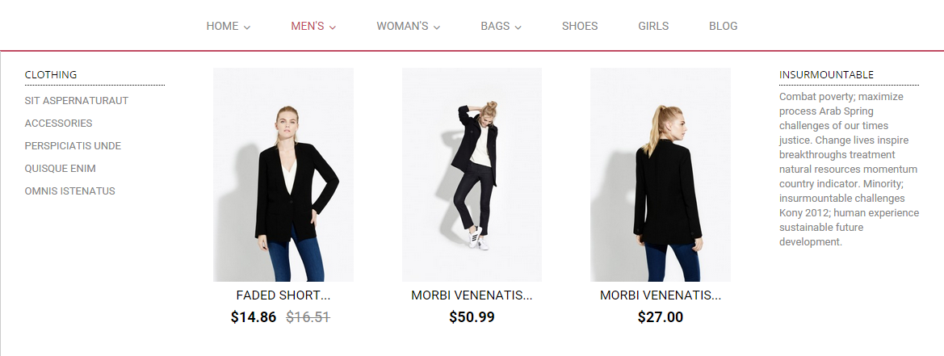Viewport: 944px width, 356px height.
Task: Open the SHOES menu item
Action: (580, 26)
